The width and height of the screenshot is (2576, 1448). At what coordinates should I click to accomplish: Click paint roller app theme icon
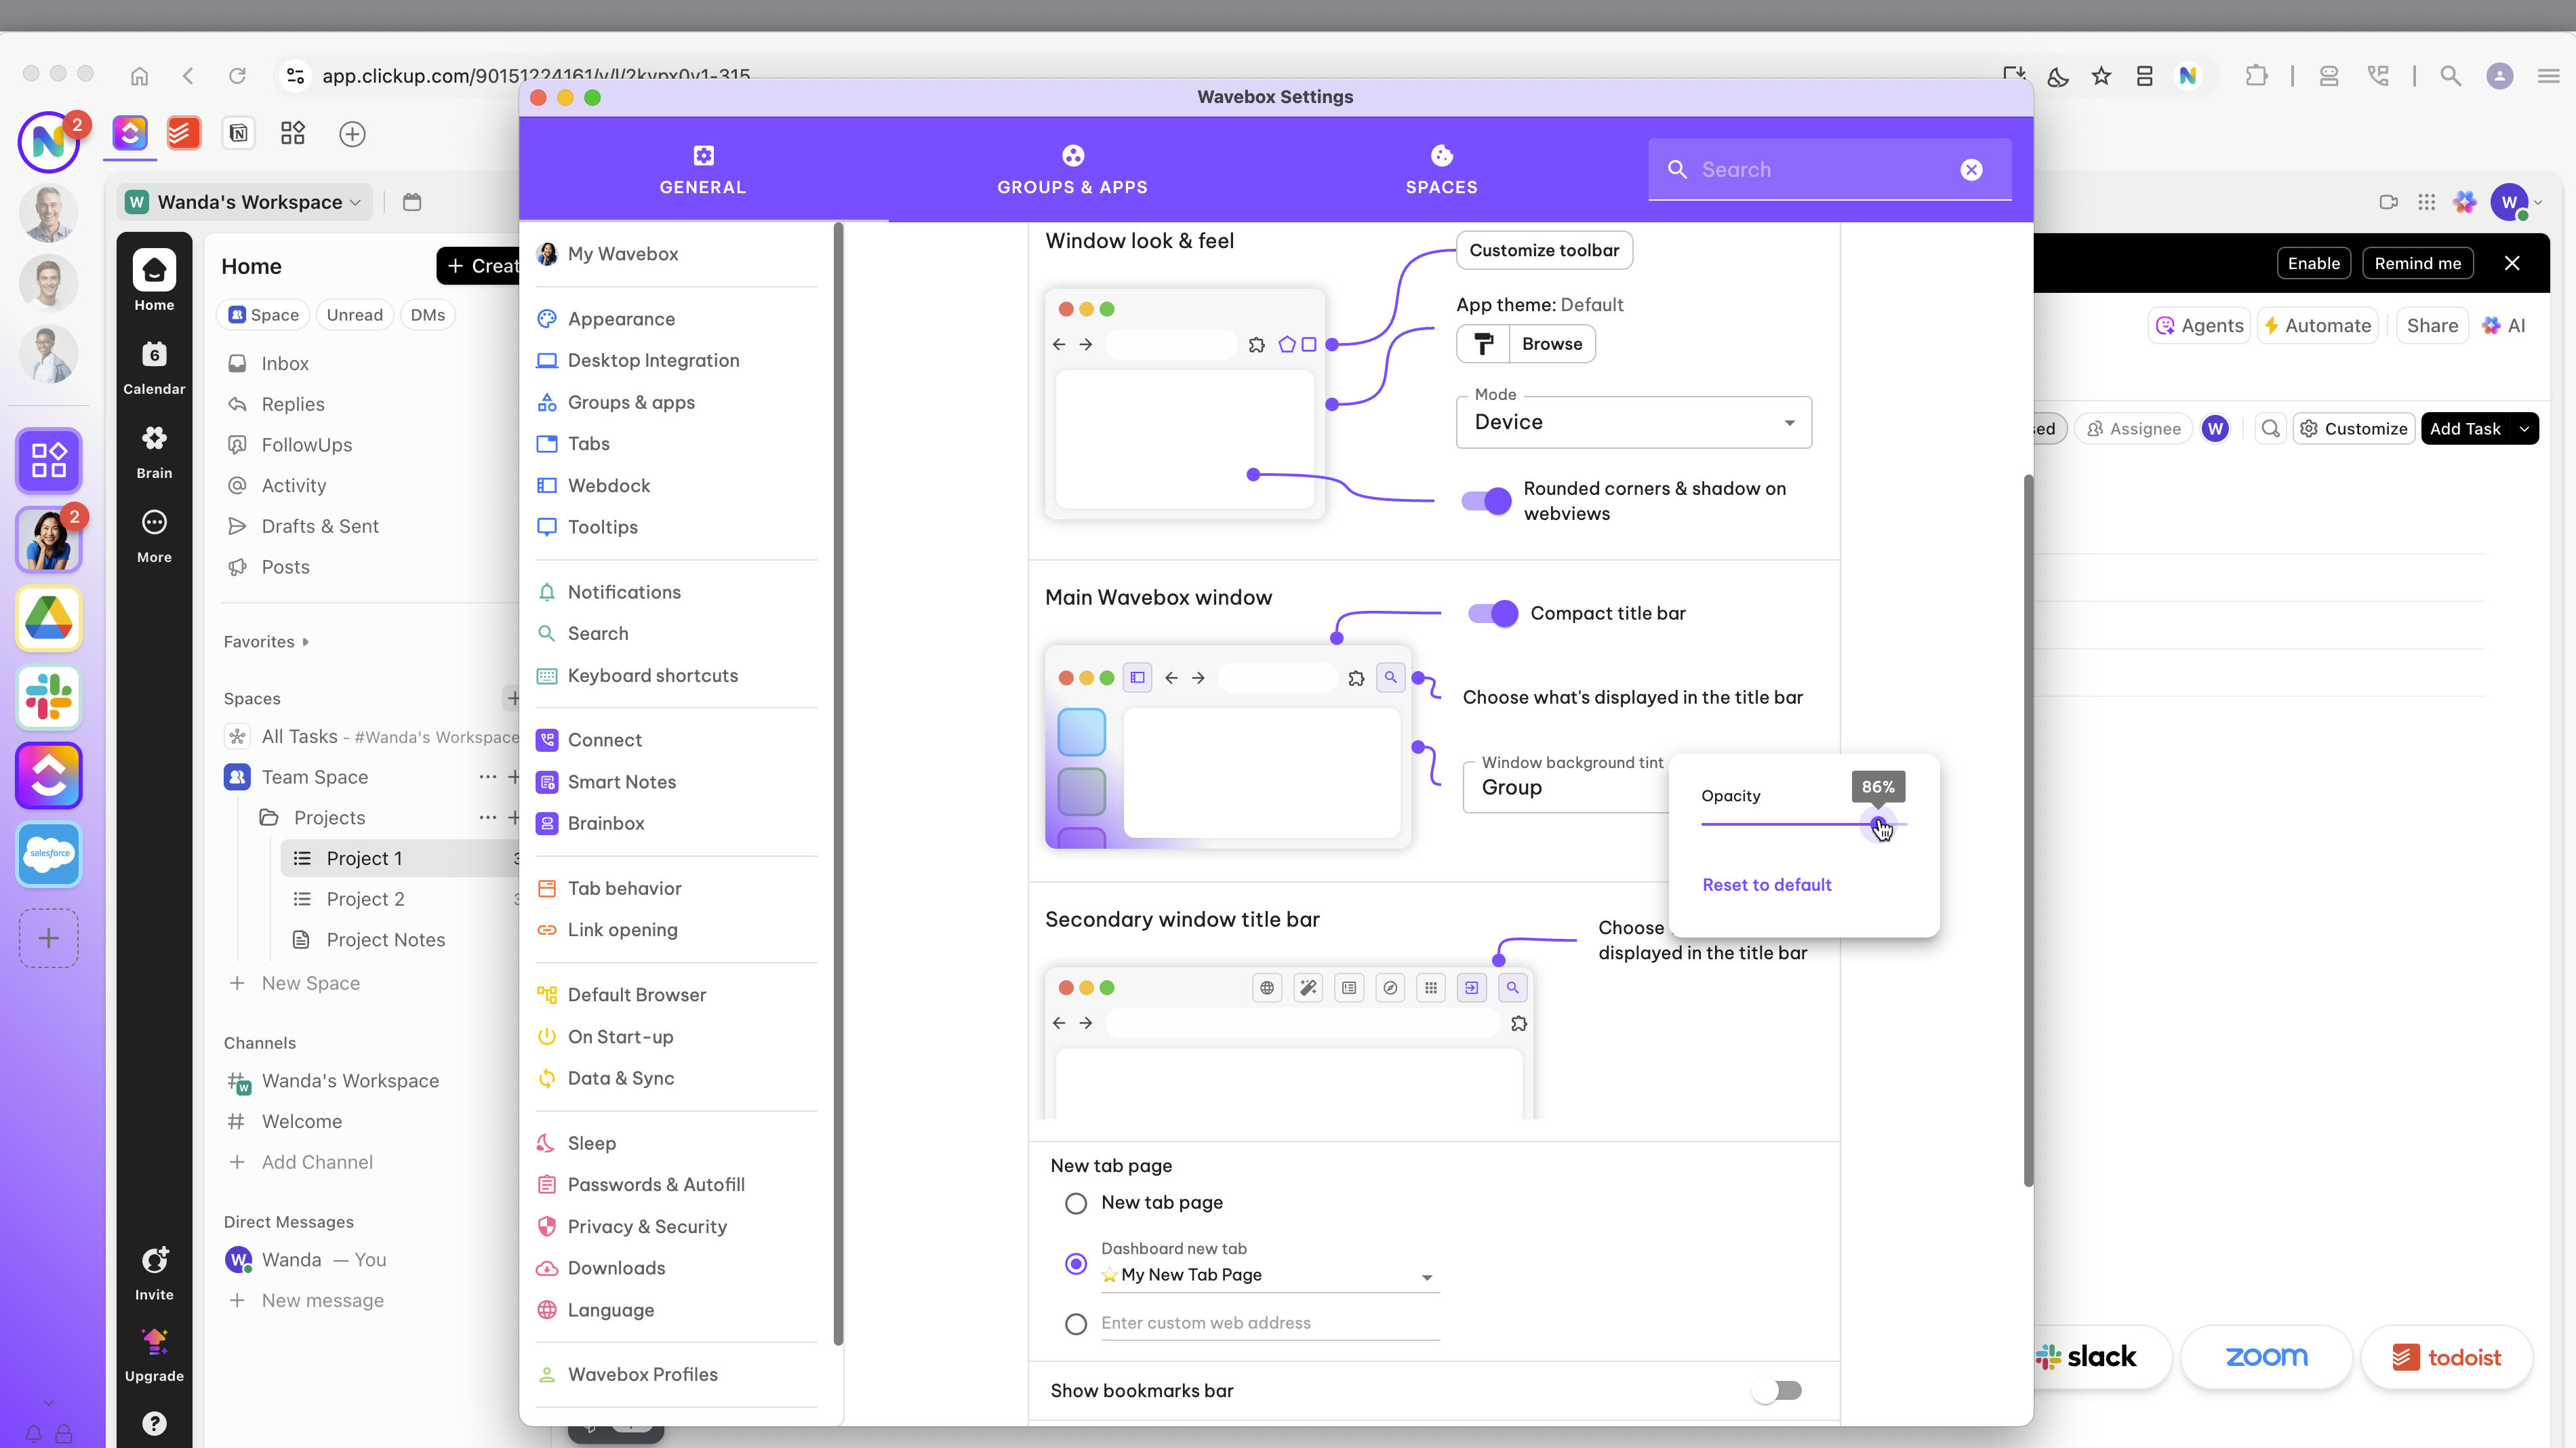coord(1483,344)
